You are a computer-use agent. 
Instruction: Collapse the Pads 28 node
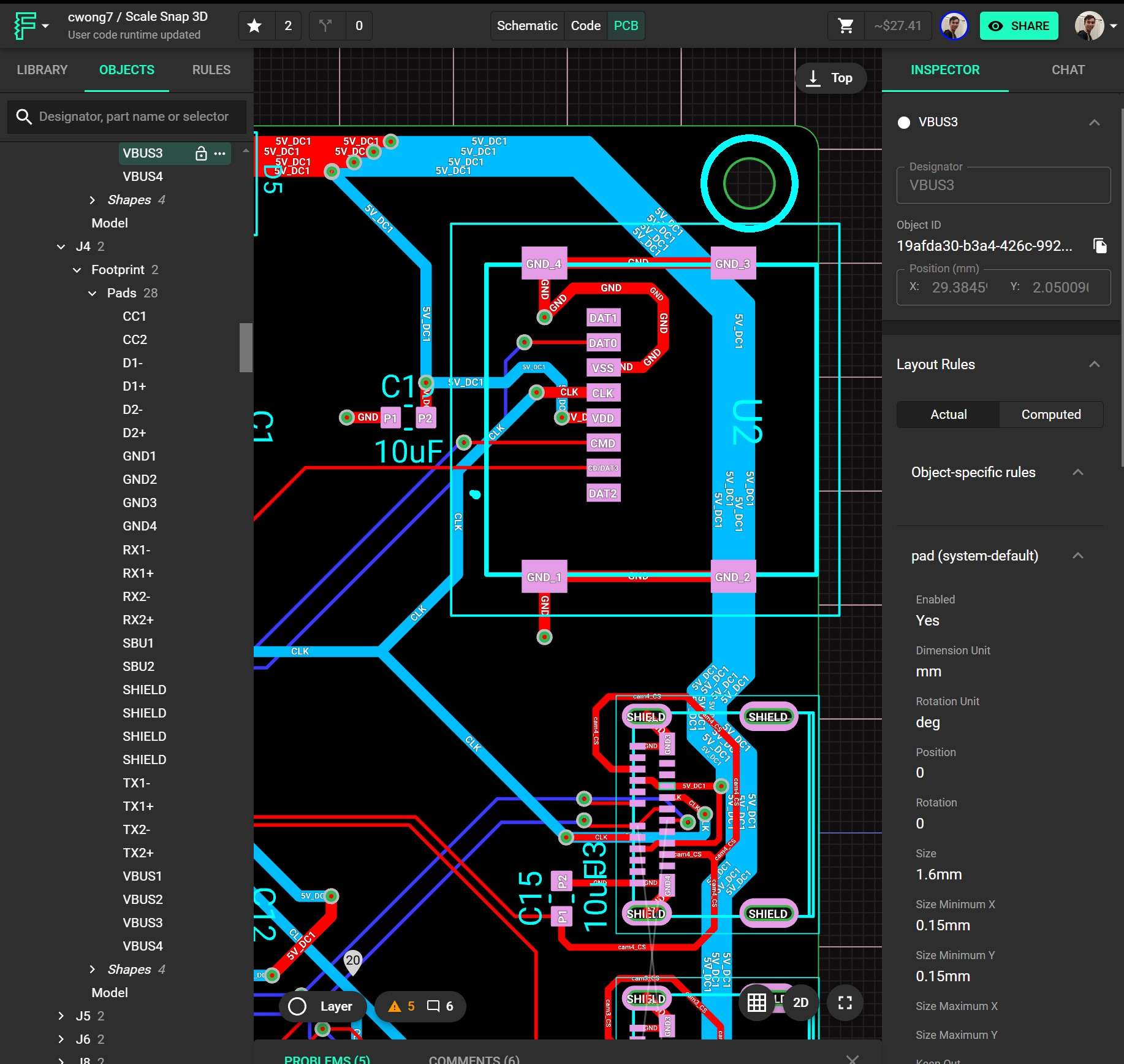(92, 293)
